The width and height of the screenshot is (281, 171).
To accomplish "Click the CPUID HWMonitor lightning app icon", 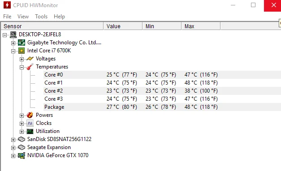I will click(7, 5).
